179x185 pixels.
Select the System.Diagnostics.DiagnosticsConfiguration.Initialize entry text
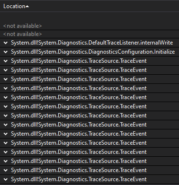(x=93, y=52)
